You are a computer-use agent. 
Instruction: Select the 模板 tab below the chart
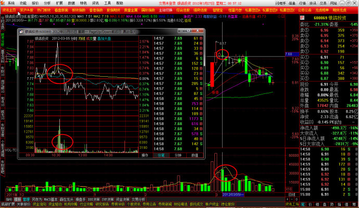pyautogui.click(x=18, y=199)
